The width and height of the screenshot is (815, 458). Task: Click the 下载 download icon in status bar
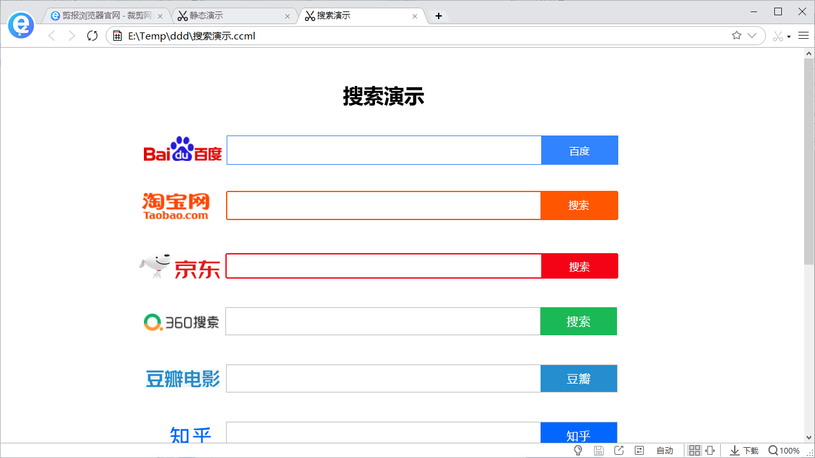pyautogui.click(x=734, y=450)
